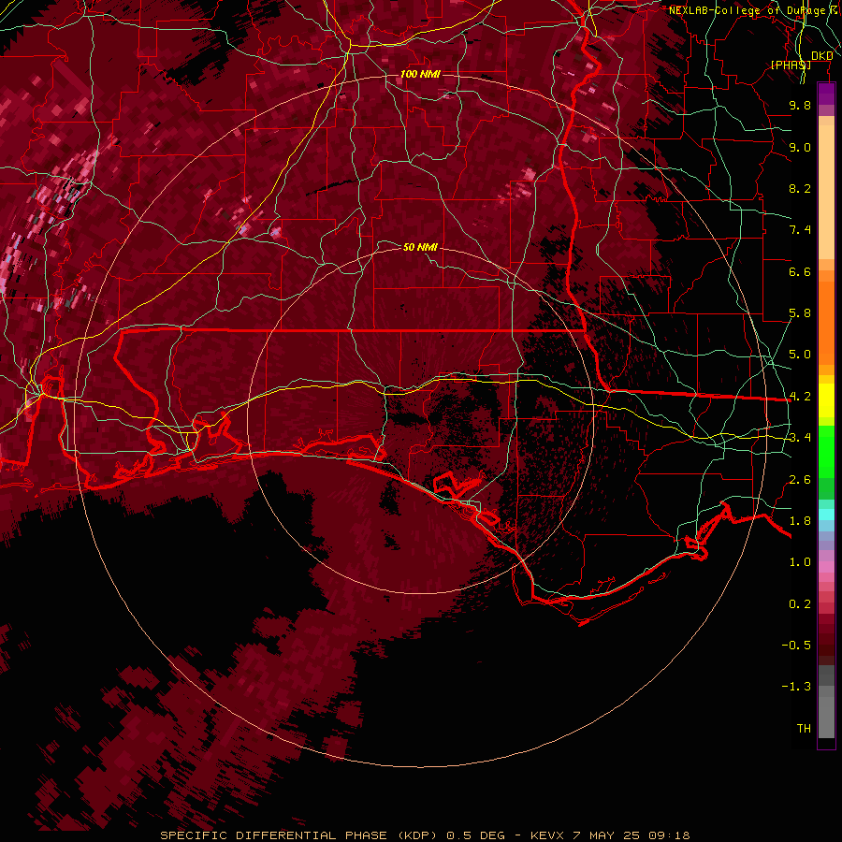Click the 4.2 scale value
This screenshot has width=842, height=842.
coord(800,397)
